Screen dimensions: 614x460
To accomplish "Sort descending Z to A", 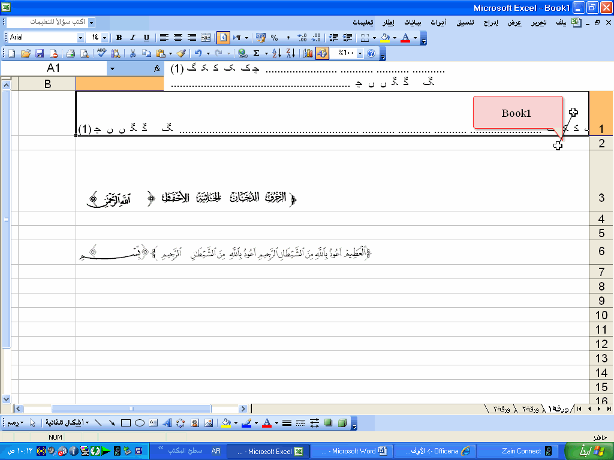I will click(x=291, y=53).
